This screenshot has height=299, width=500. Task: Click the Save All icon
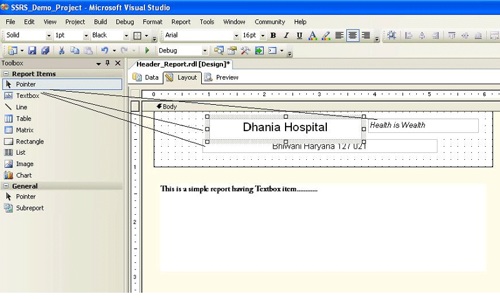[45, 51]
